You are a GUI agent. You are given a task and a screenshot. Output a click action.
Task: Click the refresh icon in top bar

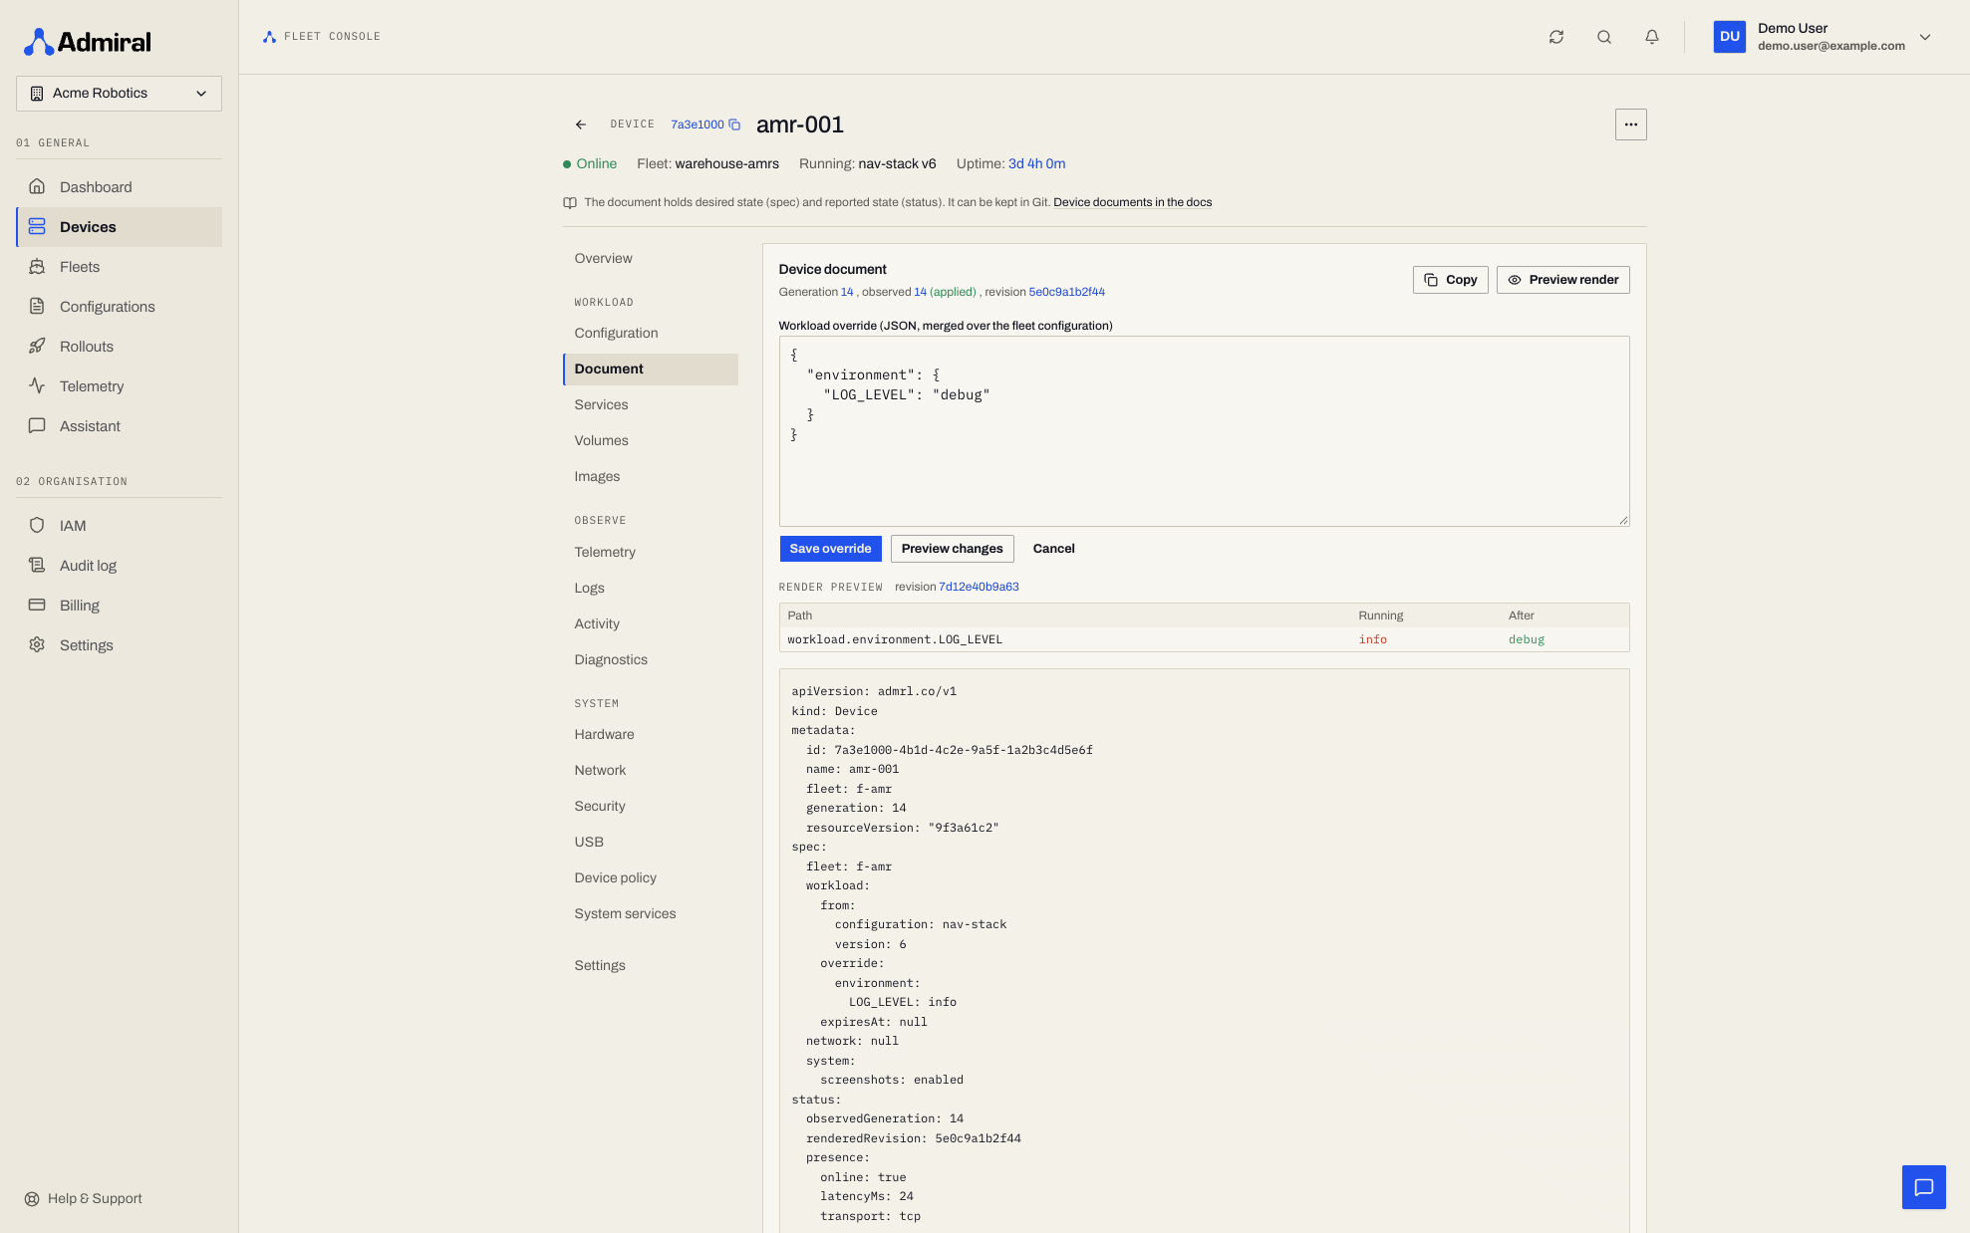coord(1556,37)
